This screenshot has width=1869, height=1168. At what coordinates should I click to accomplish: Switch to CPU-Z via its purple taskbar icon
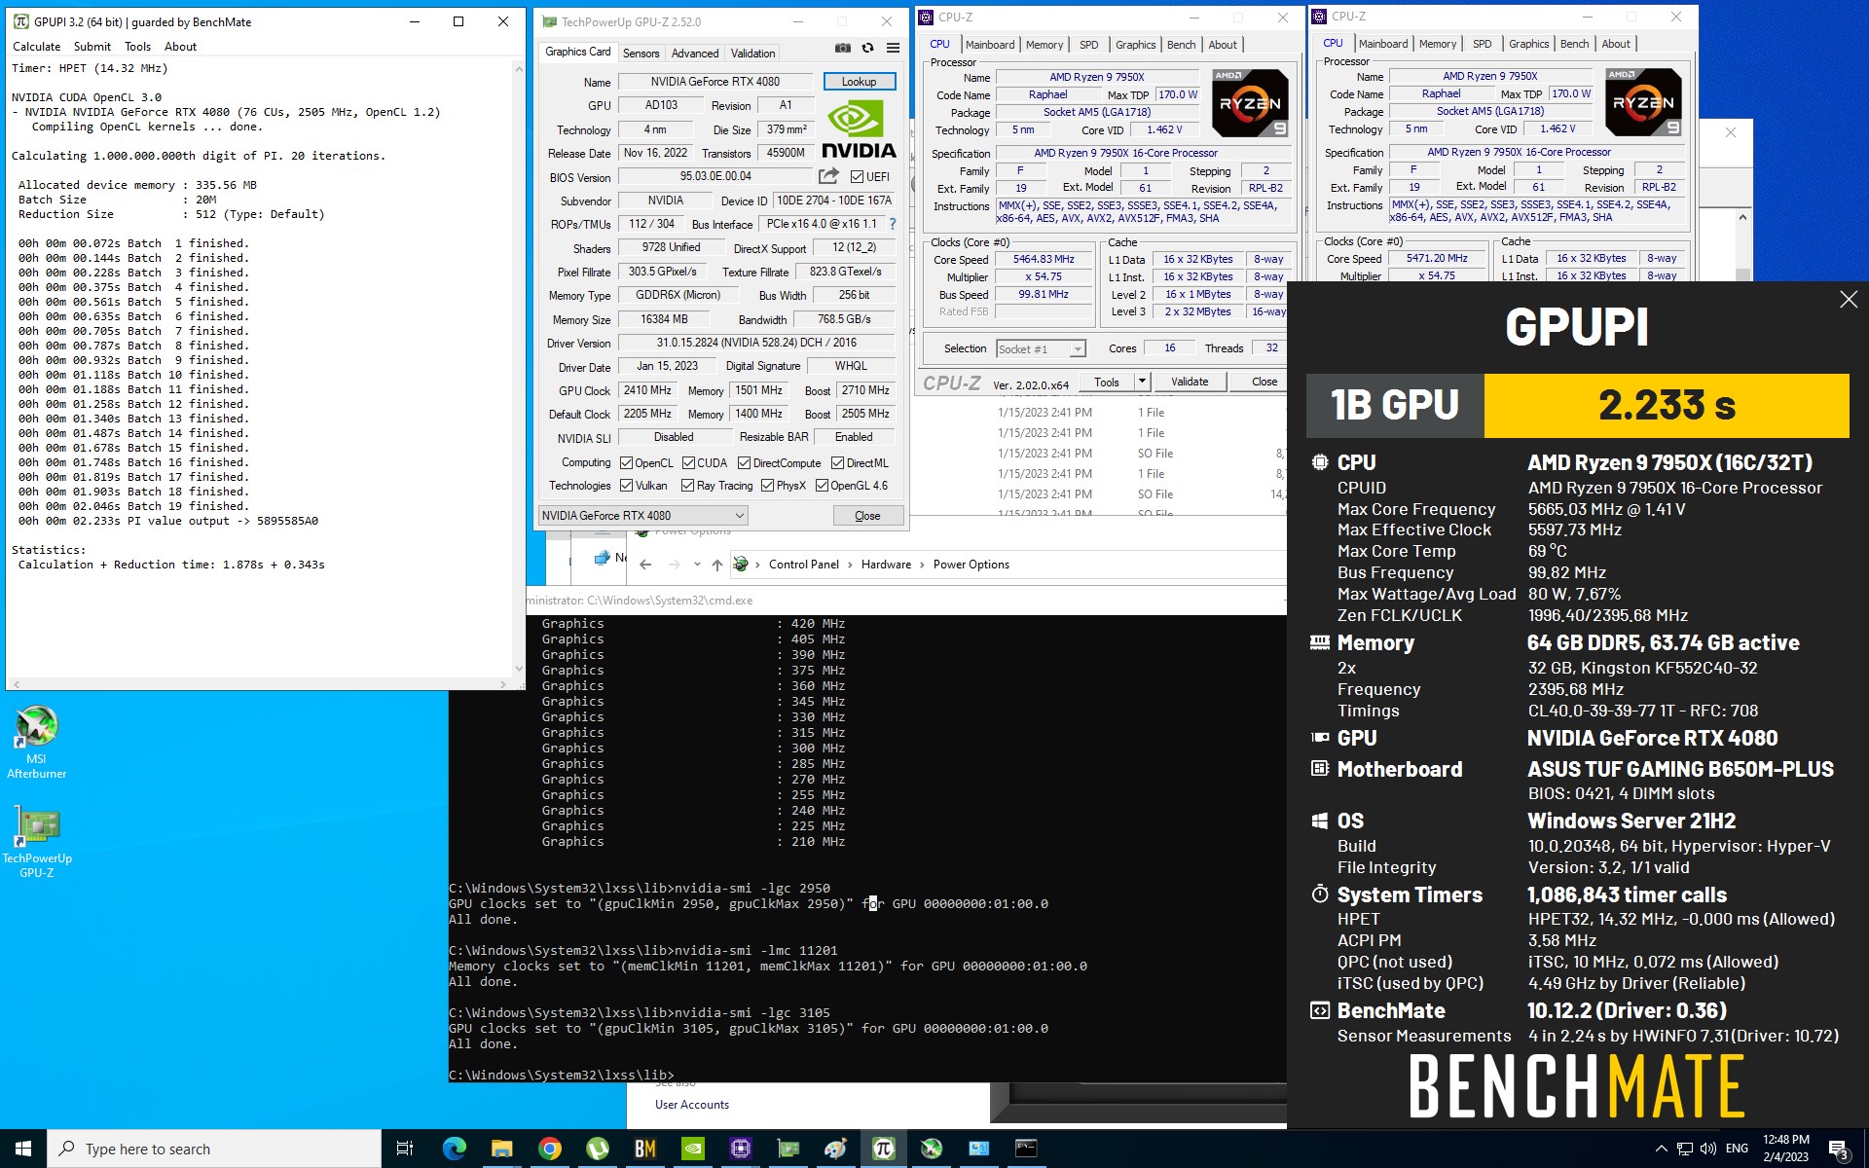(740, 1149)
